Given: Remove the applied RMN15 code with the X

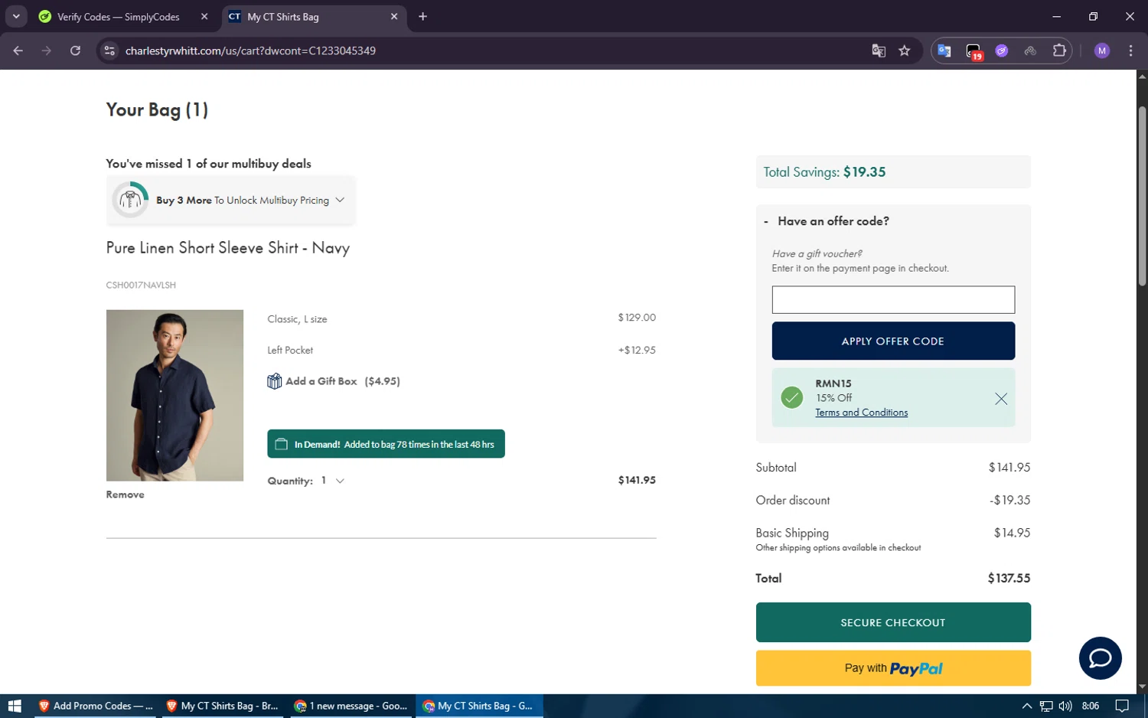Looking at the screenshot, I should [1000, 398].
